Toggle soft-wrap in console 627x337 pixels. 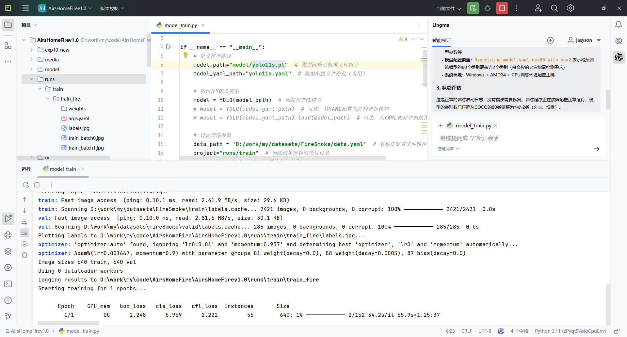click(x=24, y=222)
